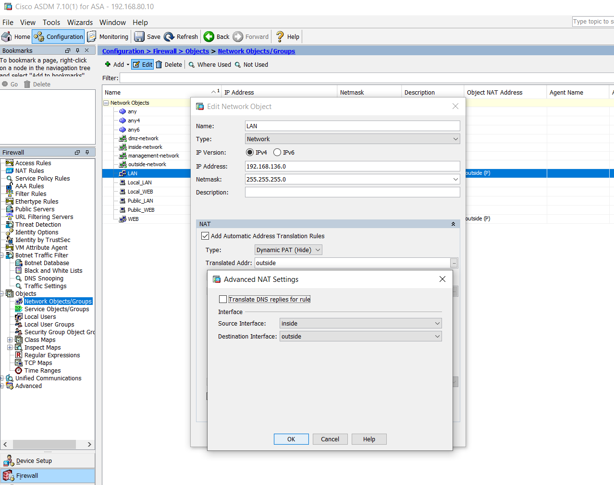This screenshot has width=614, height=485.
Task: Confirm Advanced NAT Settings with OK
Action: pyautogui.click(x=291, y=439)
